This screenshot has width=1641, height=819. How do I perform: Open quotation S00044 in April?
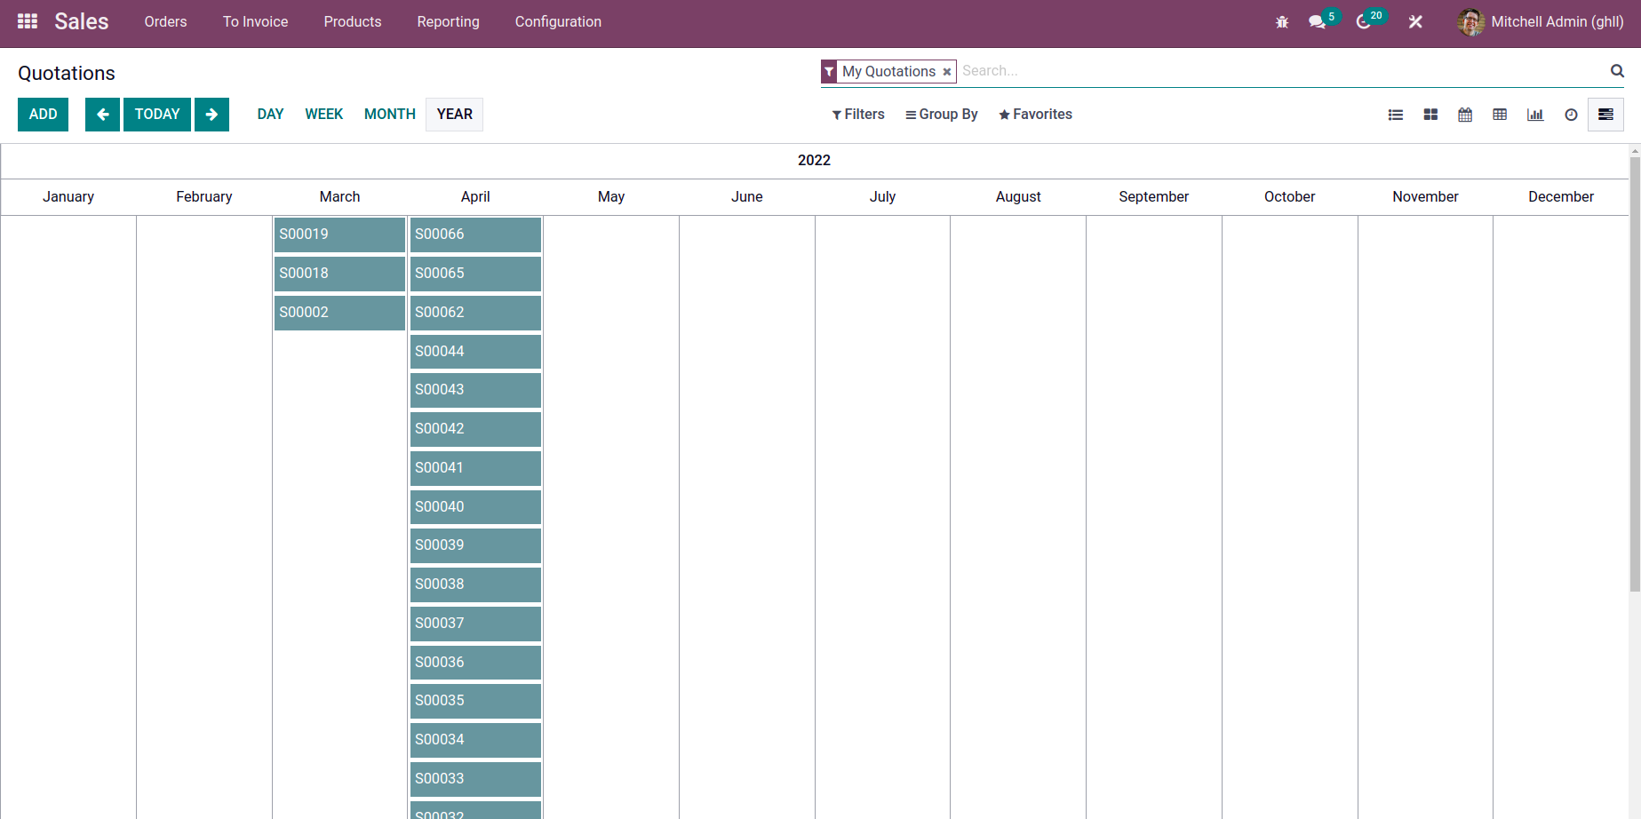[475, 352]
